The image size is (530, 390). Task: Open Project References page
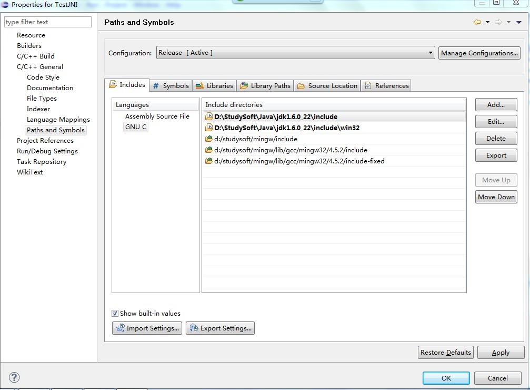pyautogui.click(x=45, y=141)
